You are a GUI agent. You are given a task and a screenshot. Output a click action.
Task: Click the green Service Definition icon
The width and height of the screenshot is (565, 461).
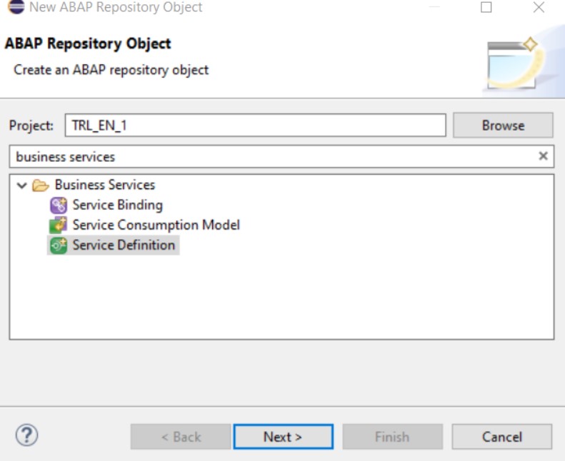58,245
